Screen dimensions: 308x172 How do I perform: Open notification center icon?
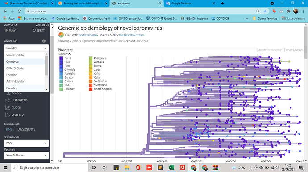pos(301,168)
